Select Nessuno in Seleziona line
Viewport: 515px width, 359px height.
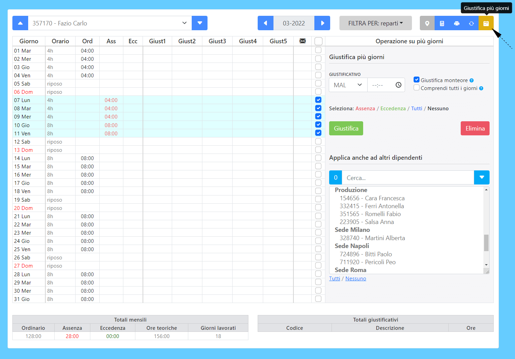(x=438, y=109)
